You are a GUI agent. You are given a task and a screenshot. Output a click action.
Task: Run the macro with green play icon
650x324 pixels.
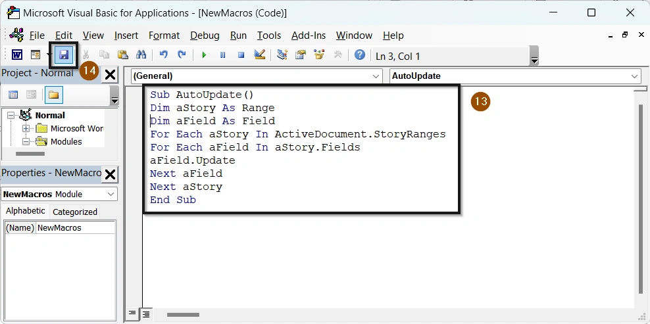point(204,55)
